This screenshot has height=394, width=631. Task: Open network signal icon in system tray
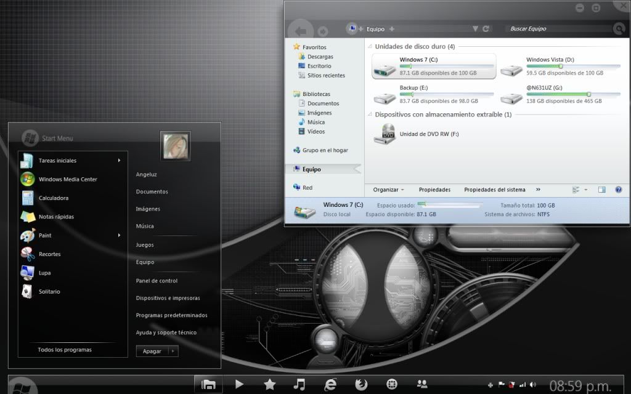(523, 385)
